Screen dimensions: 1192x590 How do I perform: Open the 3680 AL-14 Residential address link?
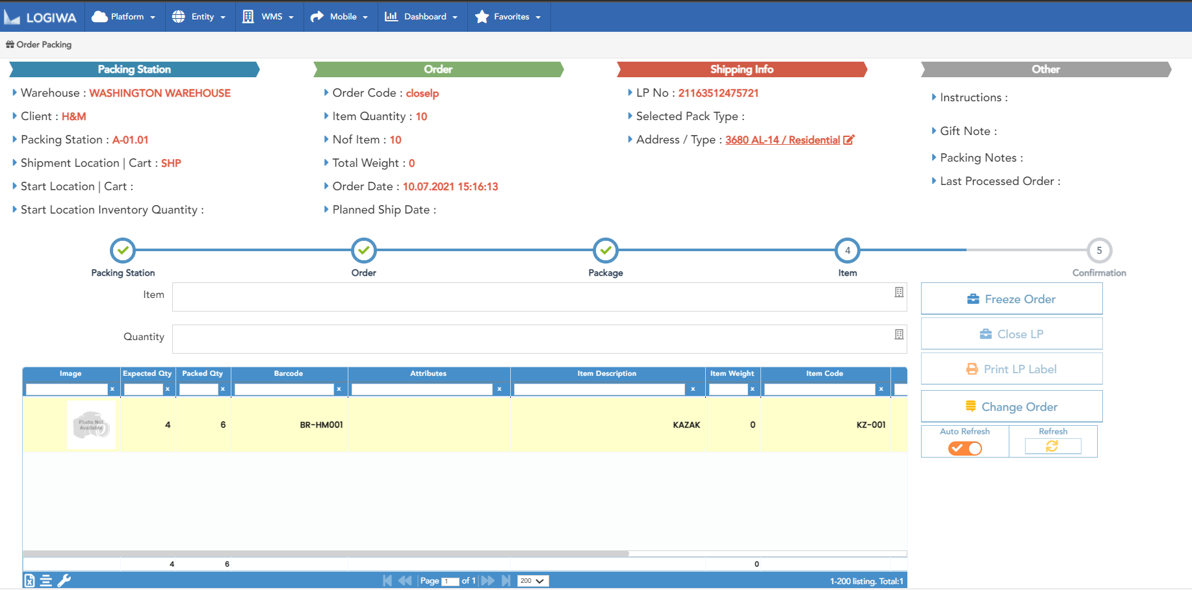[x=783, y=140]
